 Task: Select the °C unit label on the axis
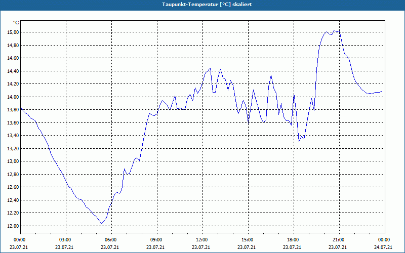click(x=16, y=23)
